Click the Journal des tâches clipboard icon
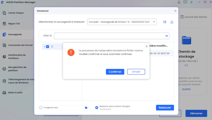The height and width of the screenshot is (120, 212). tap(182, 17)
